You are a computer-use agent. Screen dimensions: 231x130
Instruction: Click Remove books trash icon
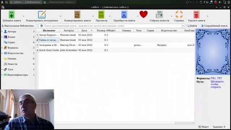click(x=196, y=14)
